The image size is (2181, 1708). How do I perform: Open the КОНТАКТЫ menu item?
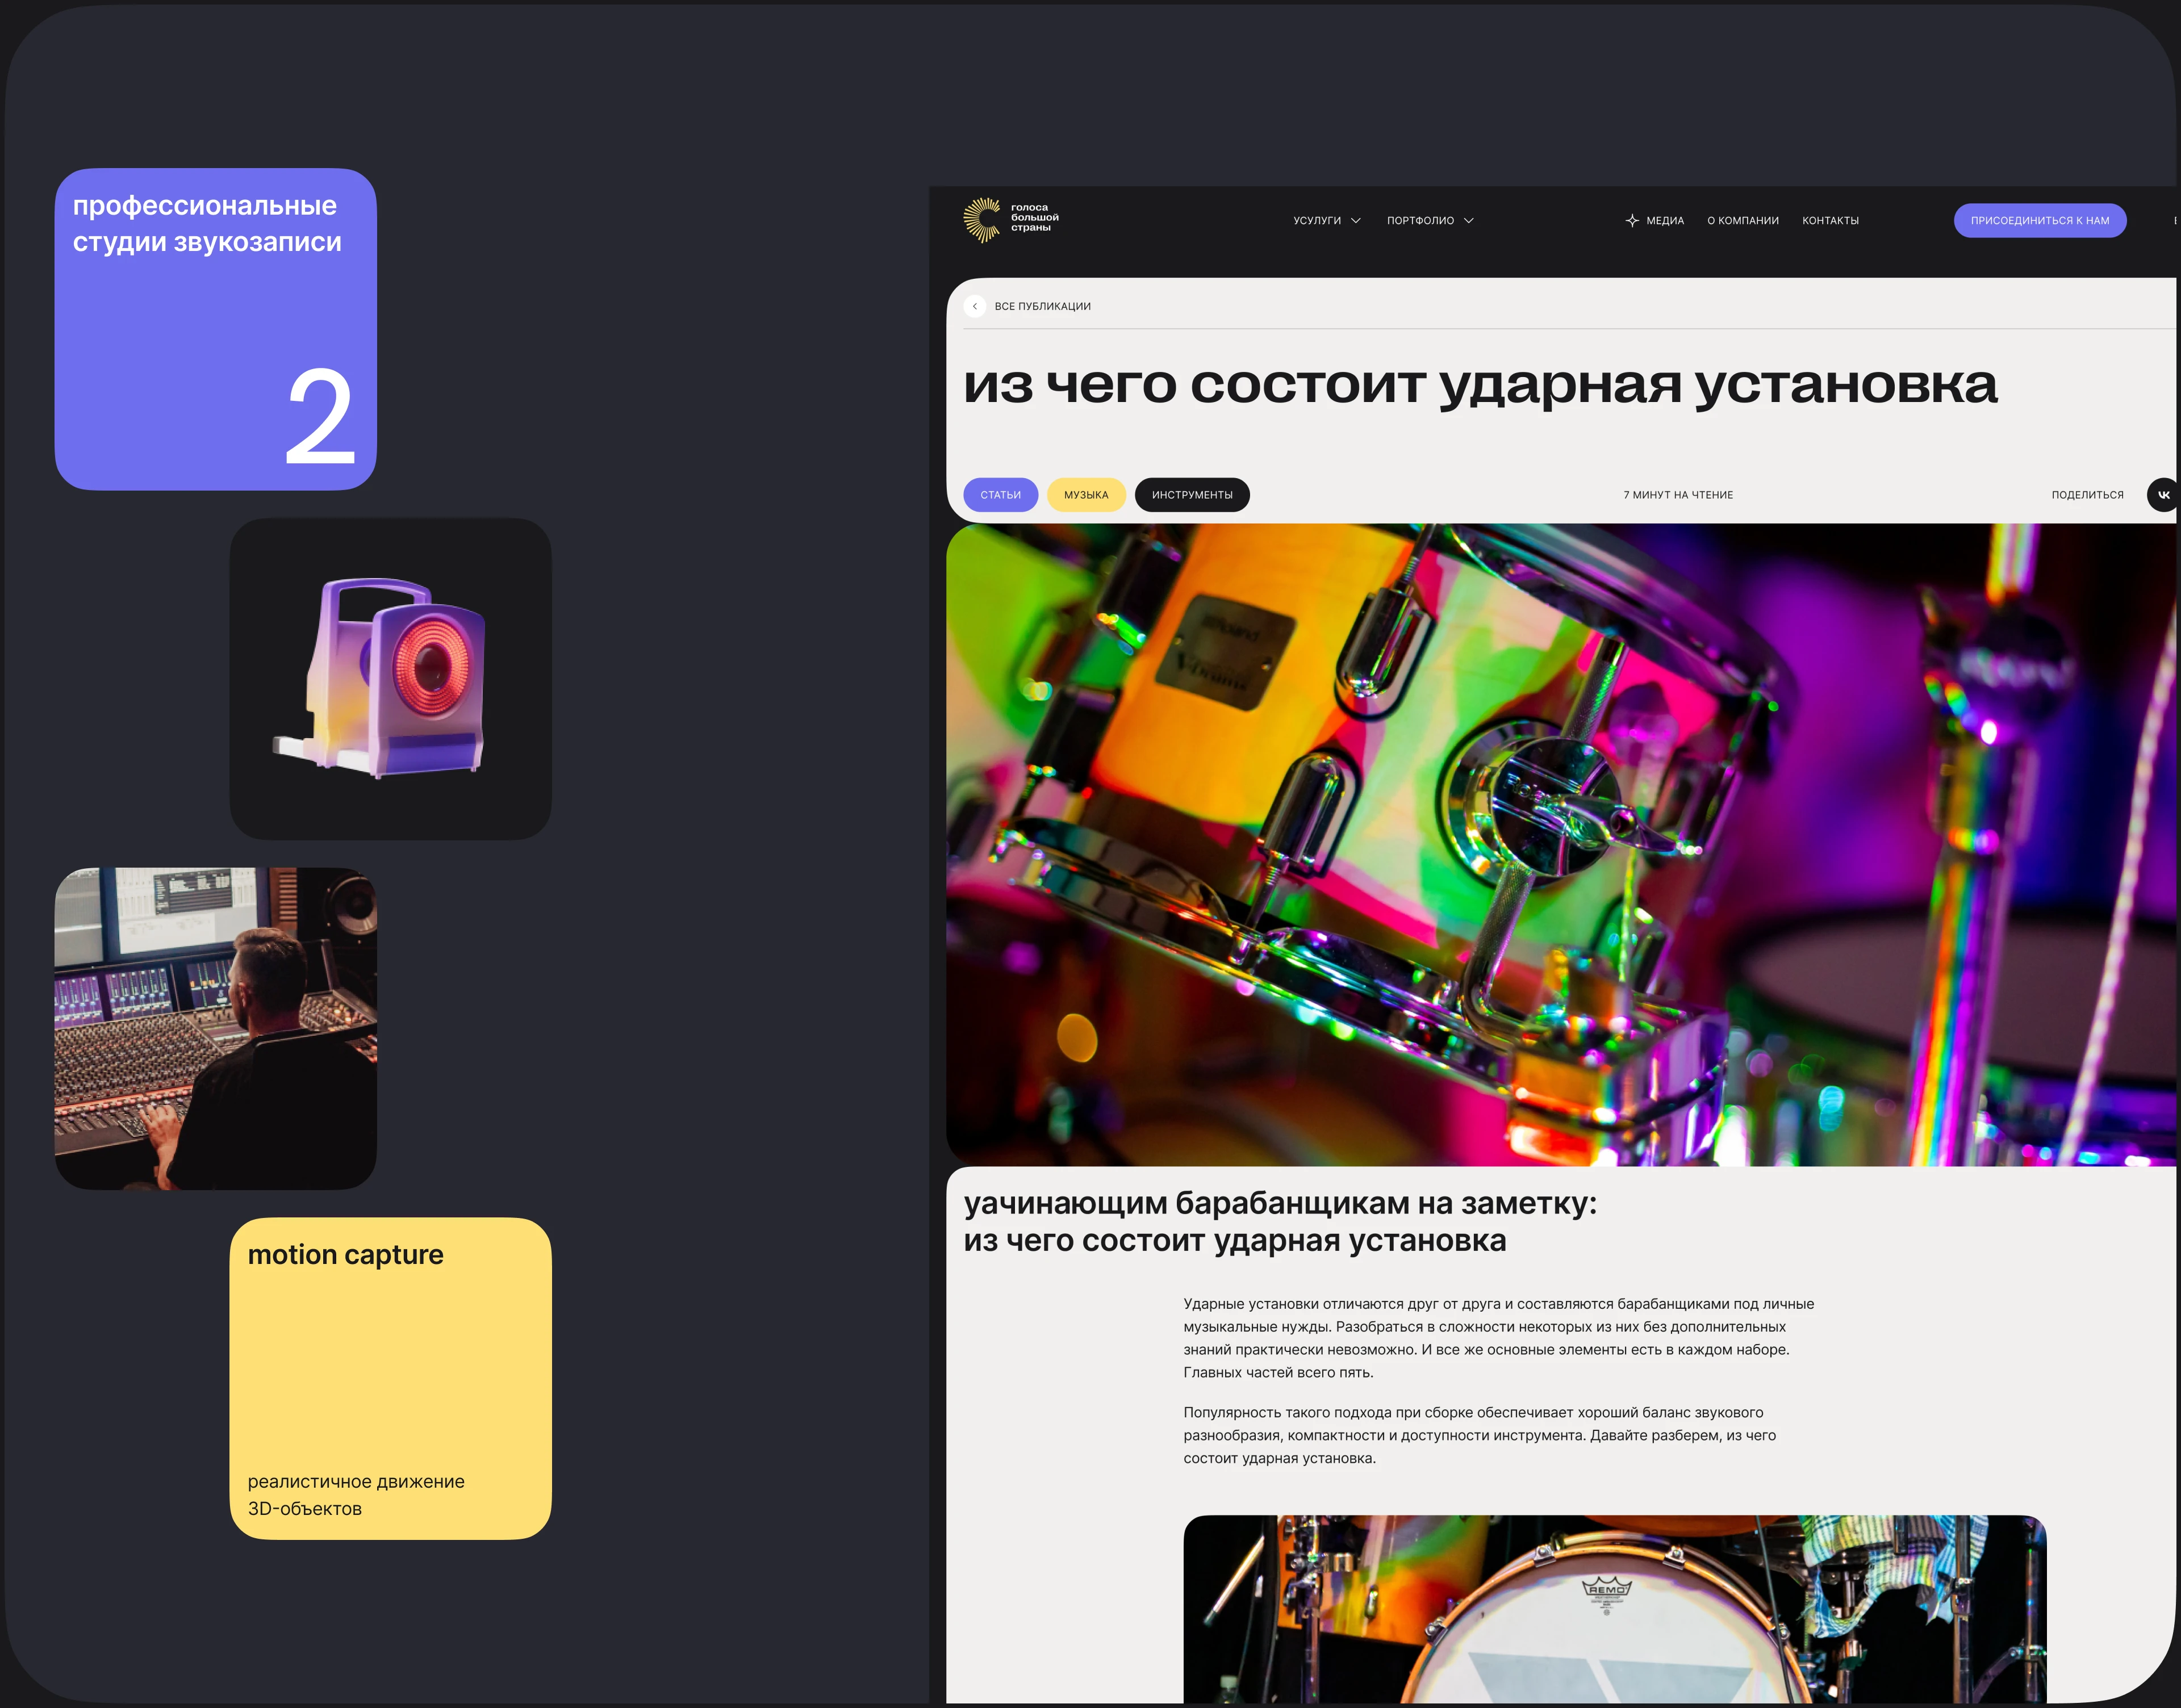pos(1830,220)
